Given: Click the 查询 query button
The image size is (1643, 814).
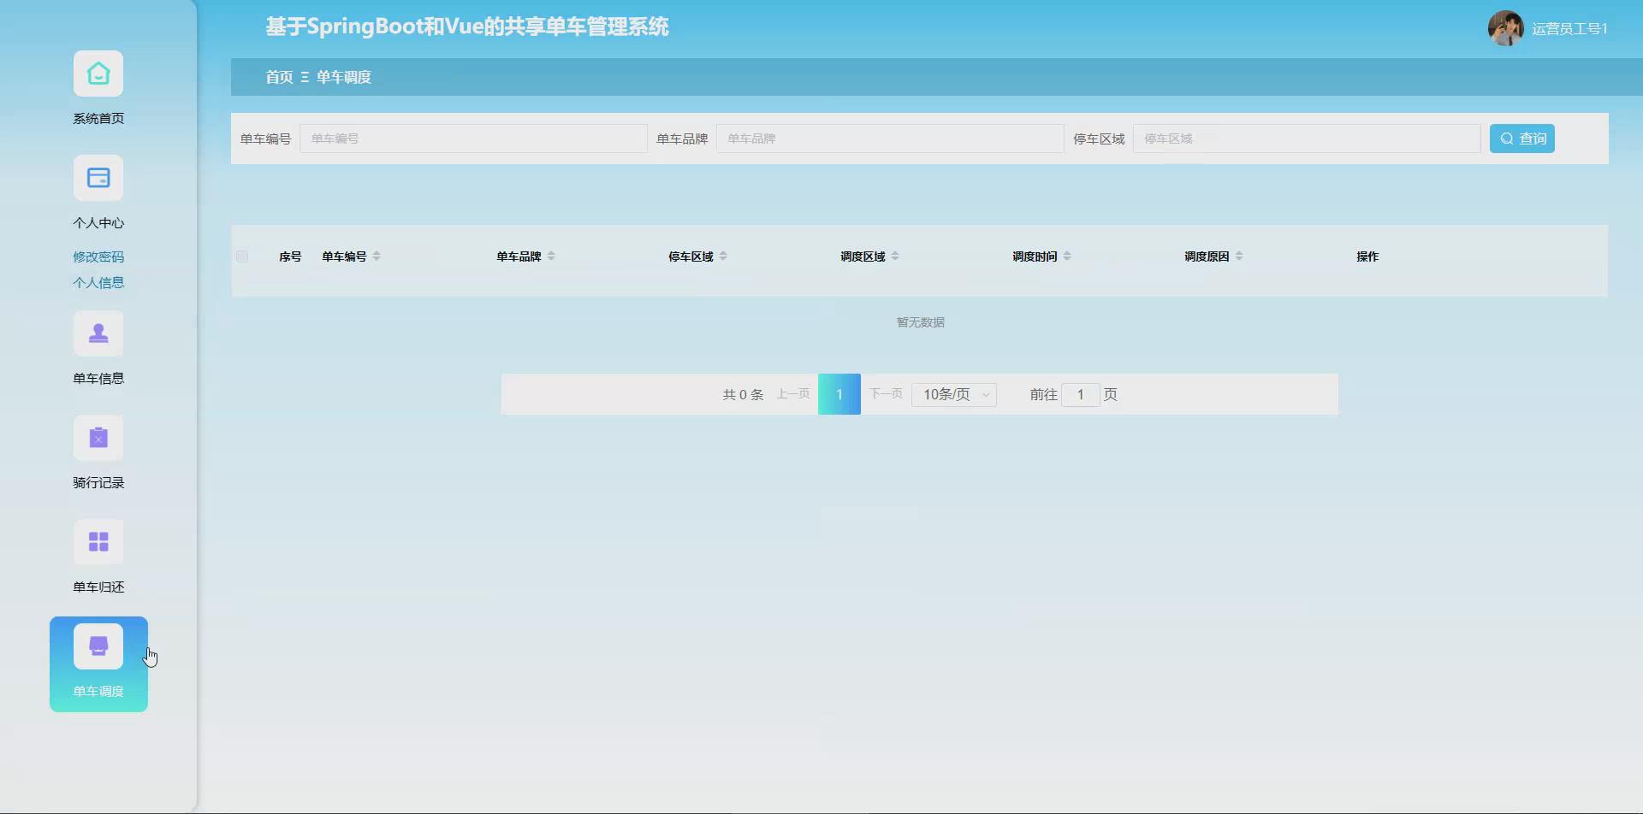Looking at the screenshot, I should tap(1522, 138).
